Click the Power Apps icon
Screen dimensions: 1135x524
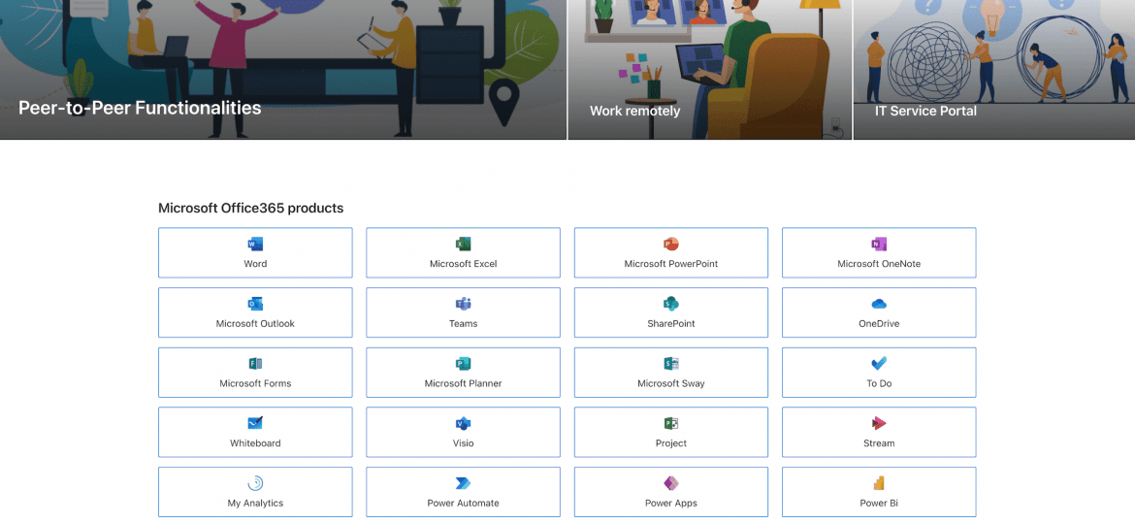(671, 483)
